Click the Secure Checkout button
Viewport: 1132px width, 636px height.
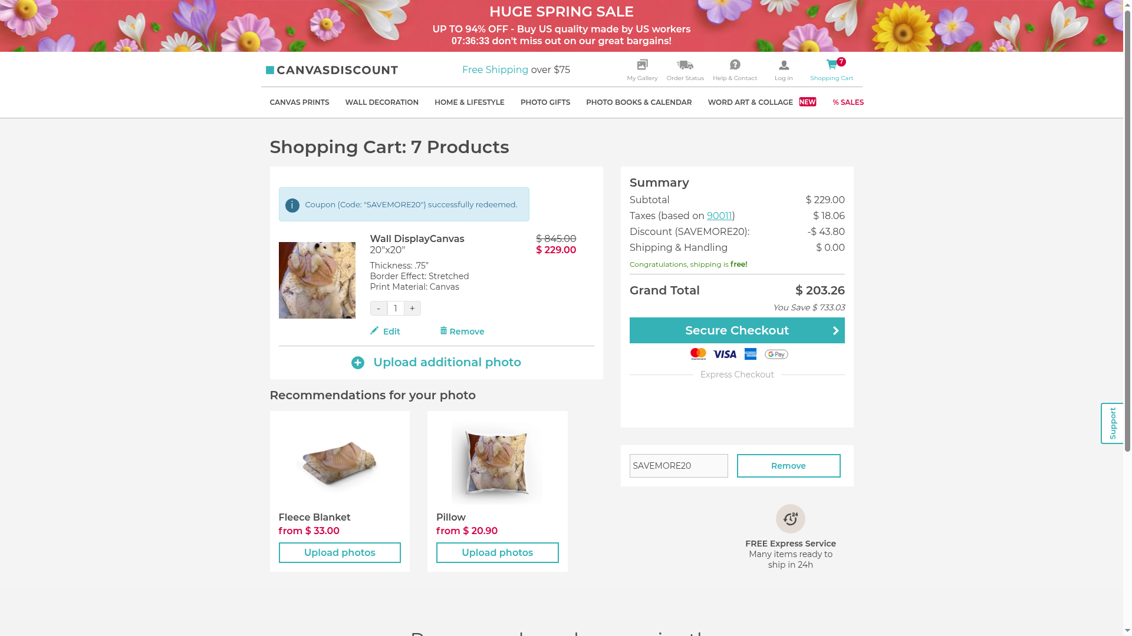pos(736,330)
